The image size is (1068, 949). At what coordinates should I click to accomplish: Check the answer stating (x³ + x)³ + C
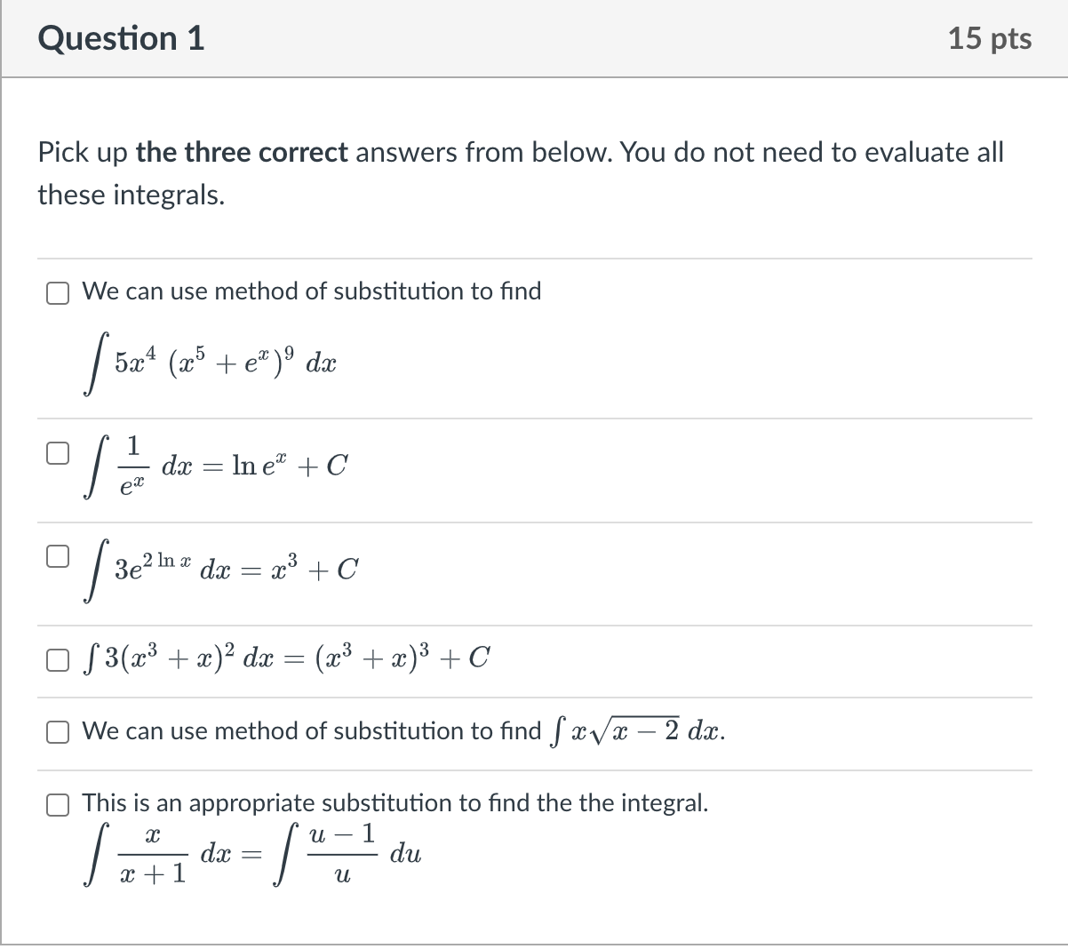tap(58, 659)
